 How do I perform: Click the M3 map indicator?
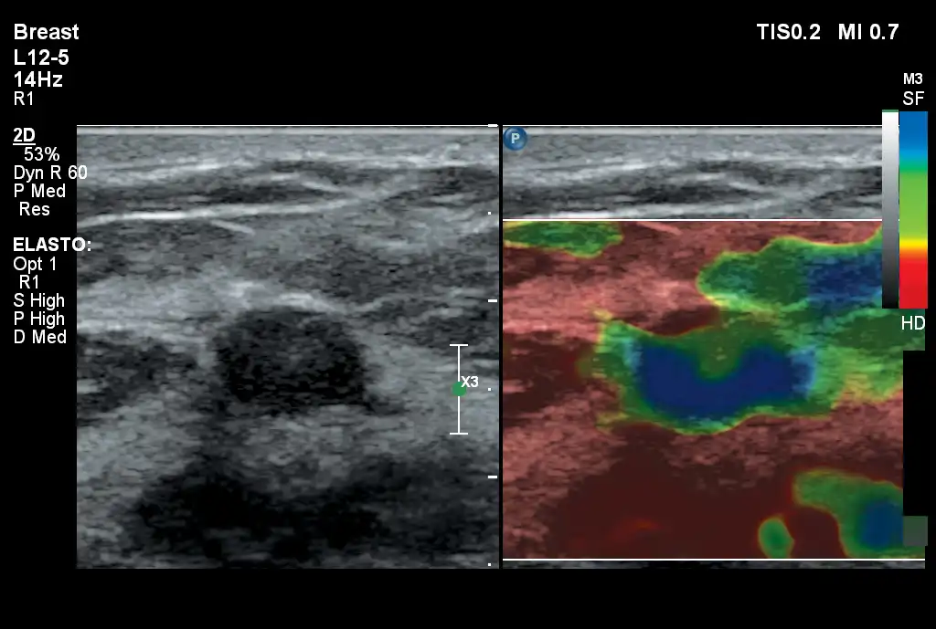(x=912, y=79)
